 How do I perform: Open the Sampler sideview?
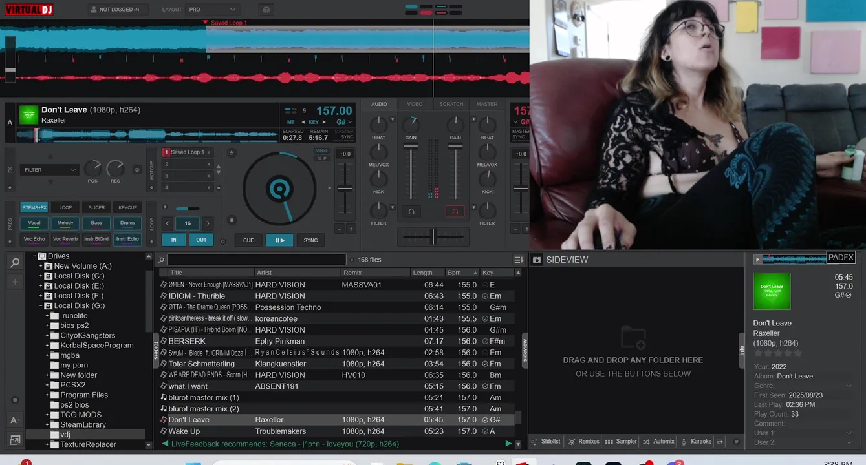622,442
